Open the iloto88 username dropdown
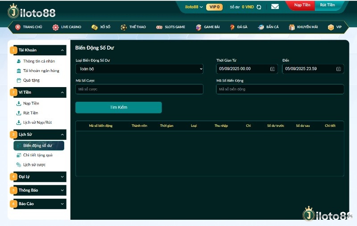The image size is (357, 226). [194, 7]
